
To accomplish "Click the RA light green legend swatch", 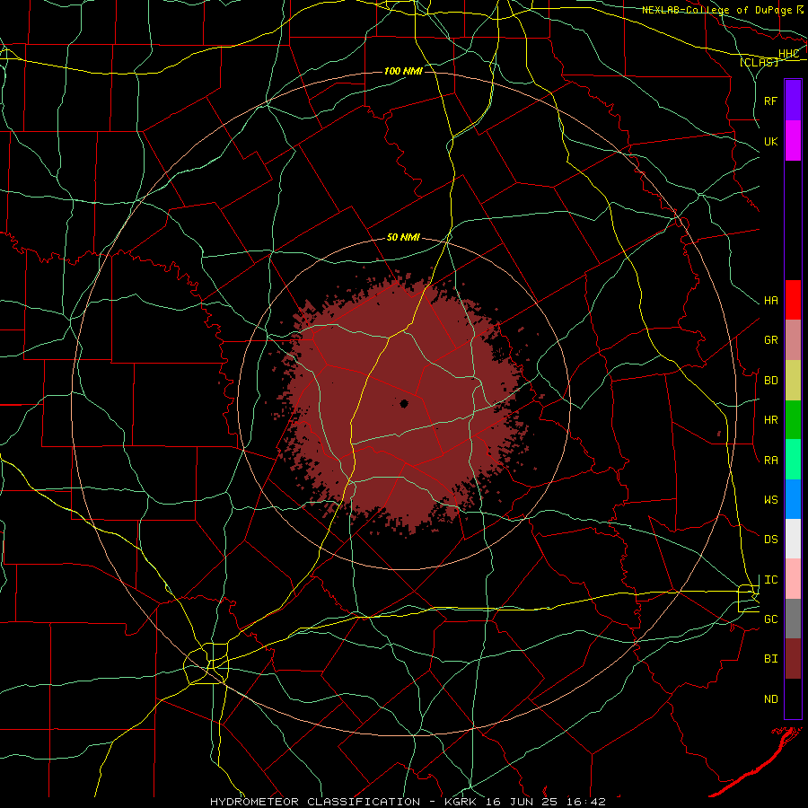I will coord(793,460).
